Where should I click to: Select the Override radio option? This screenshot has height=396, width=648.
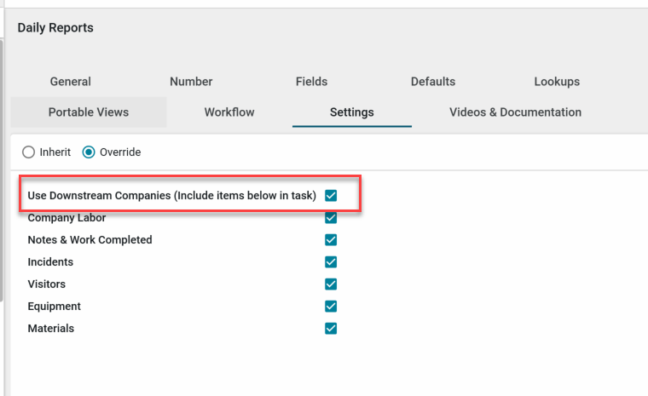89,152
